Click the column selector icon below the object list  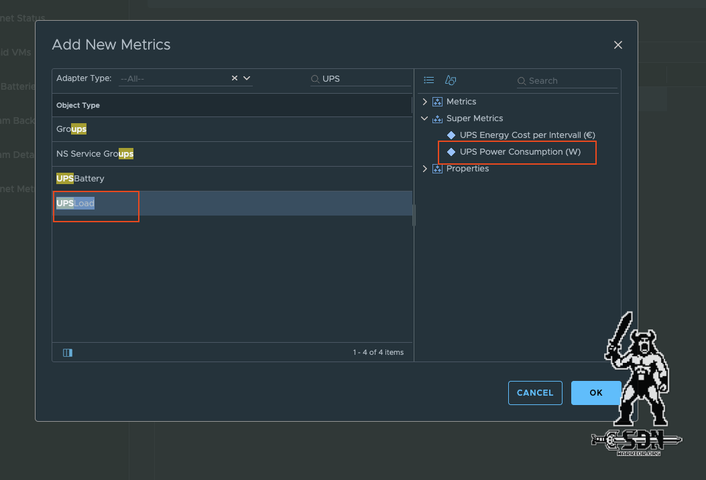tap(67, 352)
